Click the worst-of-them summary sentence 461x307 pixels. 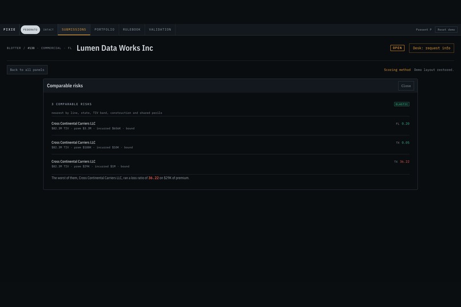[120, 178]
